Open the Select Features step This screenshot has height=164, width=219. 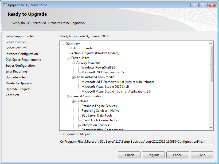pos(16,48)
